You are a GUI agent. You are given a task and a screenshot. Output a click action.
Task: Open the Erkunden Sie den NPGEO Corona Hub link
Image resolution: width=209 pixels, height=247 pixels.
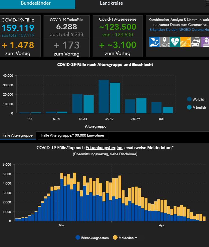pyautogui.click(x=179, y=30)
